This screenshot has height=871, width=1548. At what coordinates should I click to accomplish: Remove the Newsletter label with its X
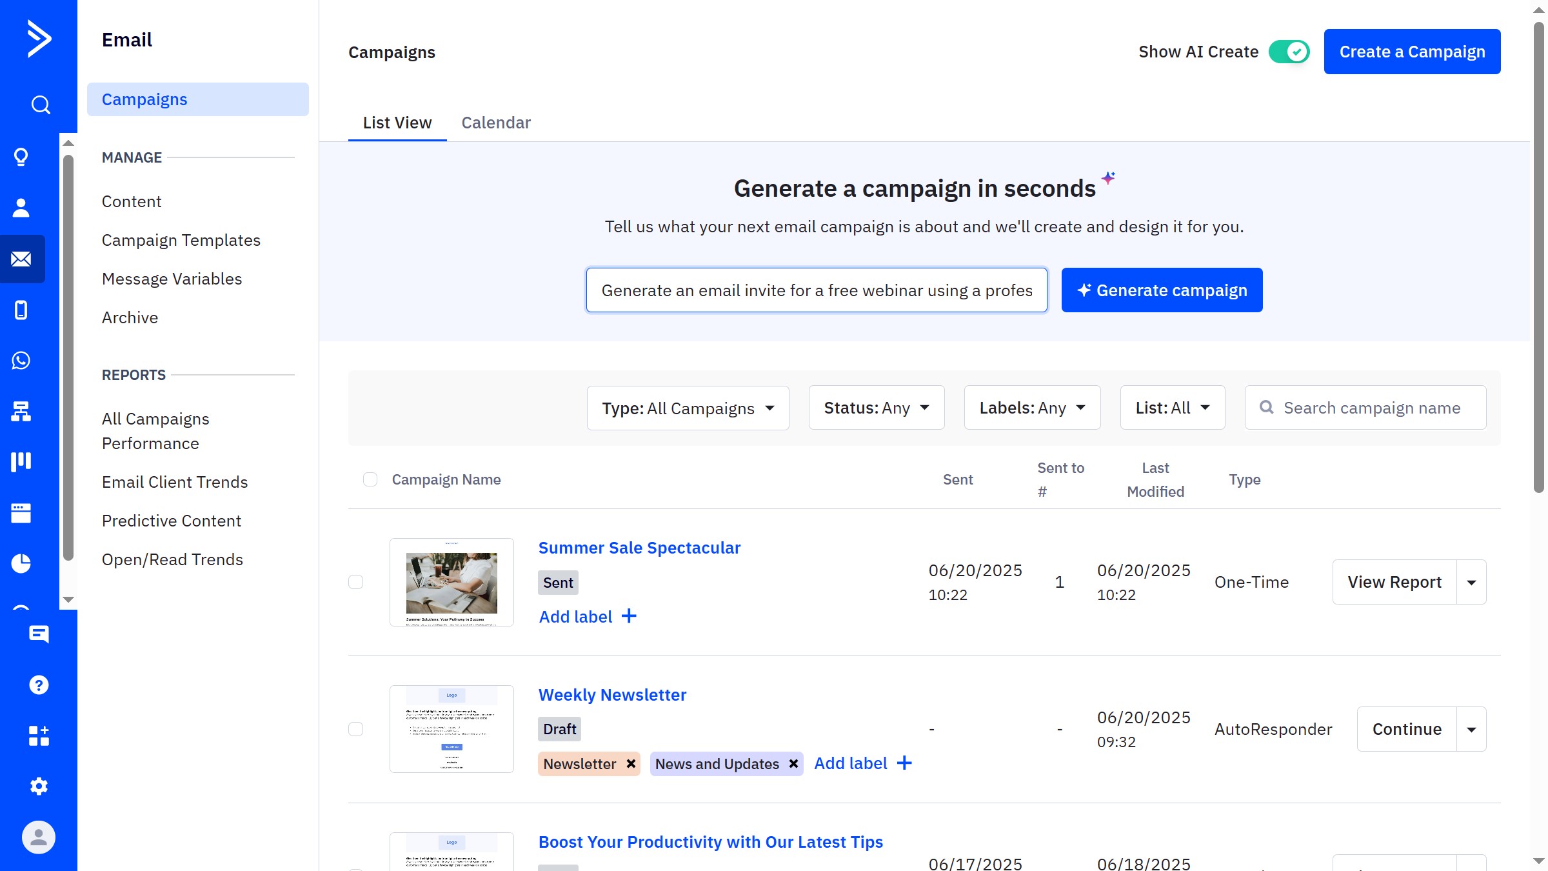(631, 764)
